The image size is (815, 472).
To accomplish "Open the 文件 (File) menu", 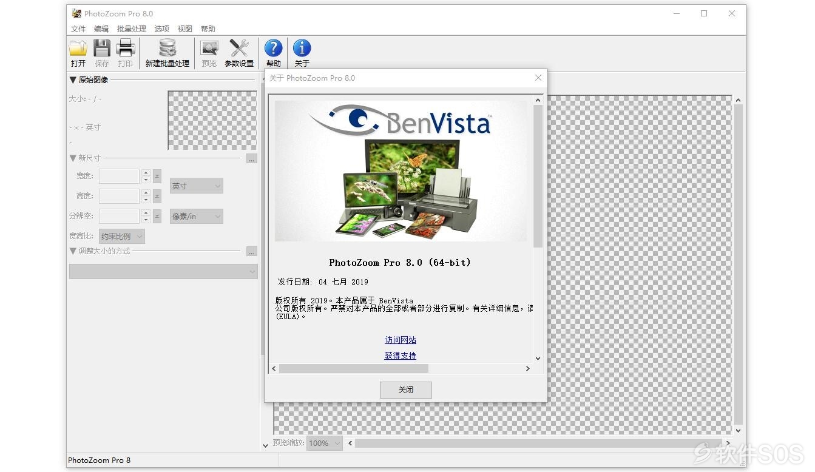I will 78,29.
